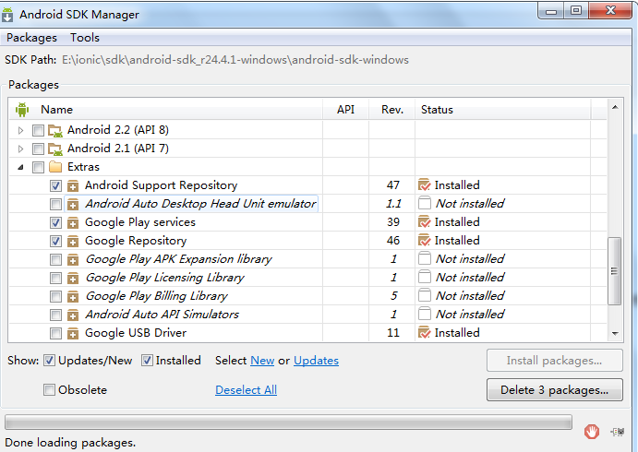Click the Extras folder icon
Image resolution: width=638 pixels, height=452 pixels.
[x=55, y=167]
